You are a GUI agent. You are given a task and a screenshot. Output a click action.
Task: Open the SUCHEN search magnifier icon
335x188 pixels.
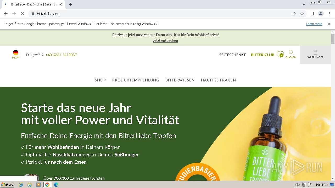tap(291, 54)
